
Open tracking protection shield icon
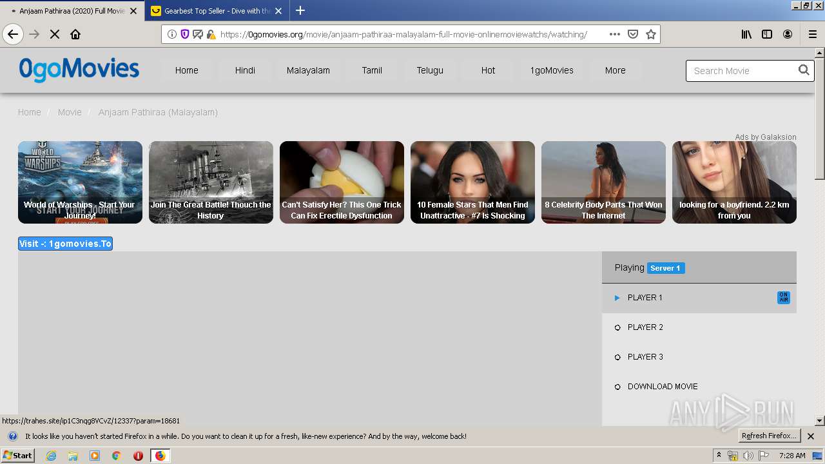point(185,35)
